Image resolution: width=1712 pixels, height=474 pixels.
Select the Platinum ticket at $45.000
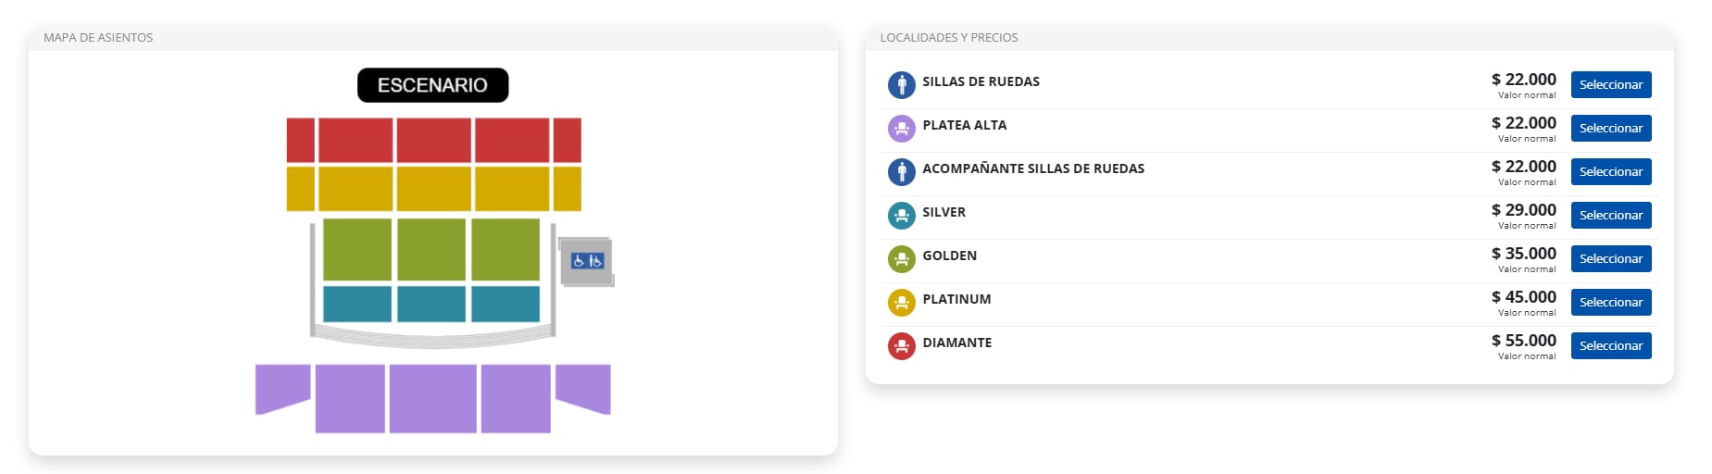click(1611, 303)
